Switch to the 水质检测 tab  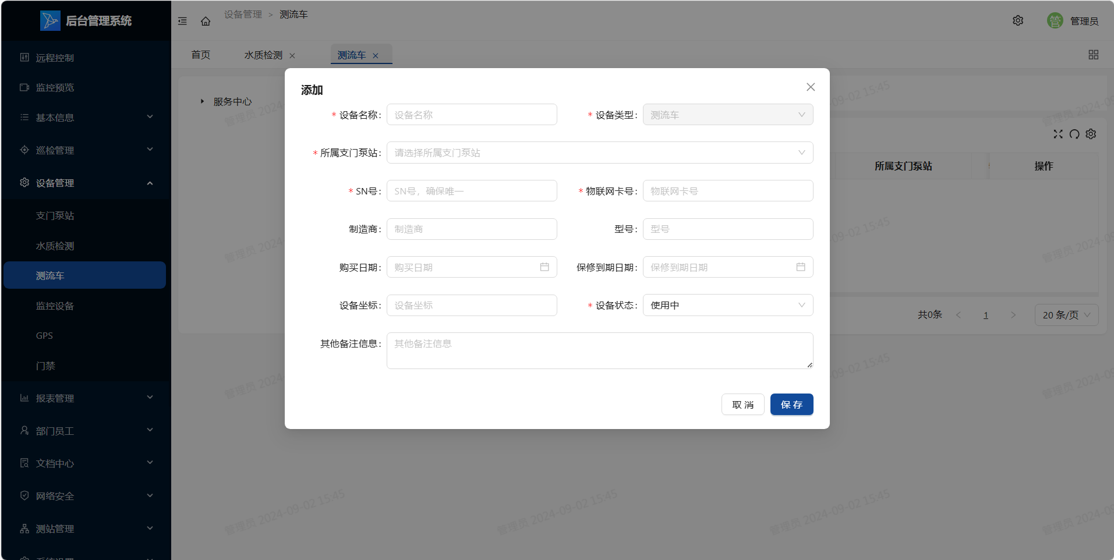pos(263,55)
